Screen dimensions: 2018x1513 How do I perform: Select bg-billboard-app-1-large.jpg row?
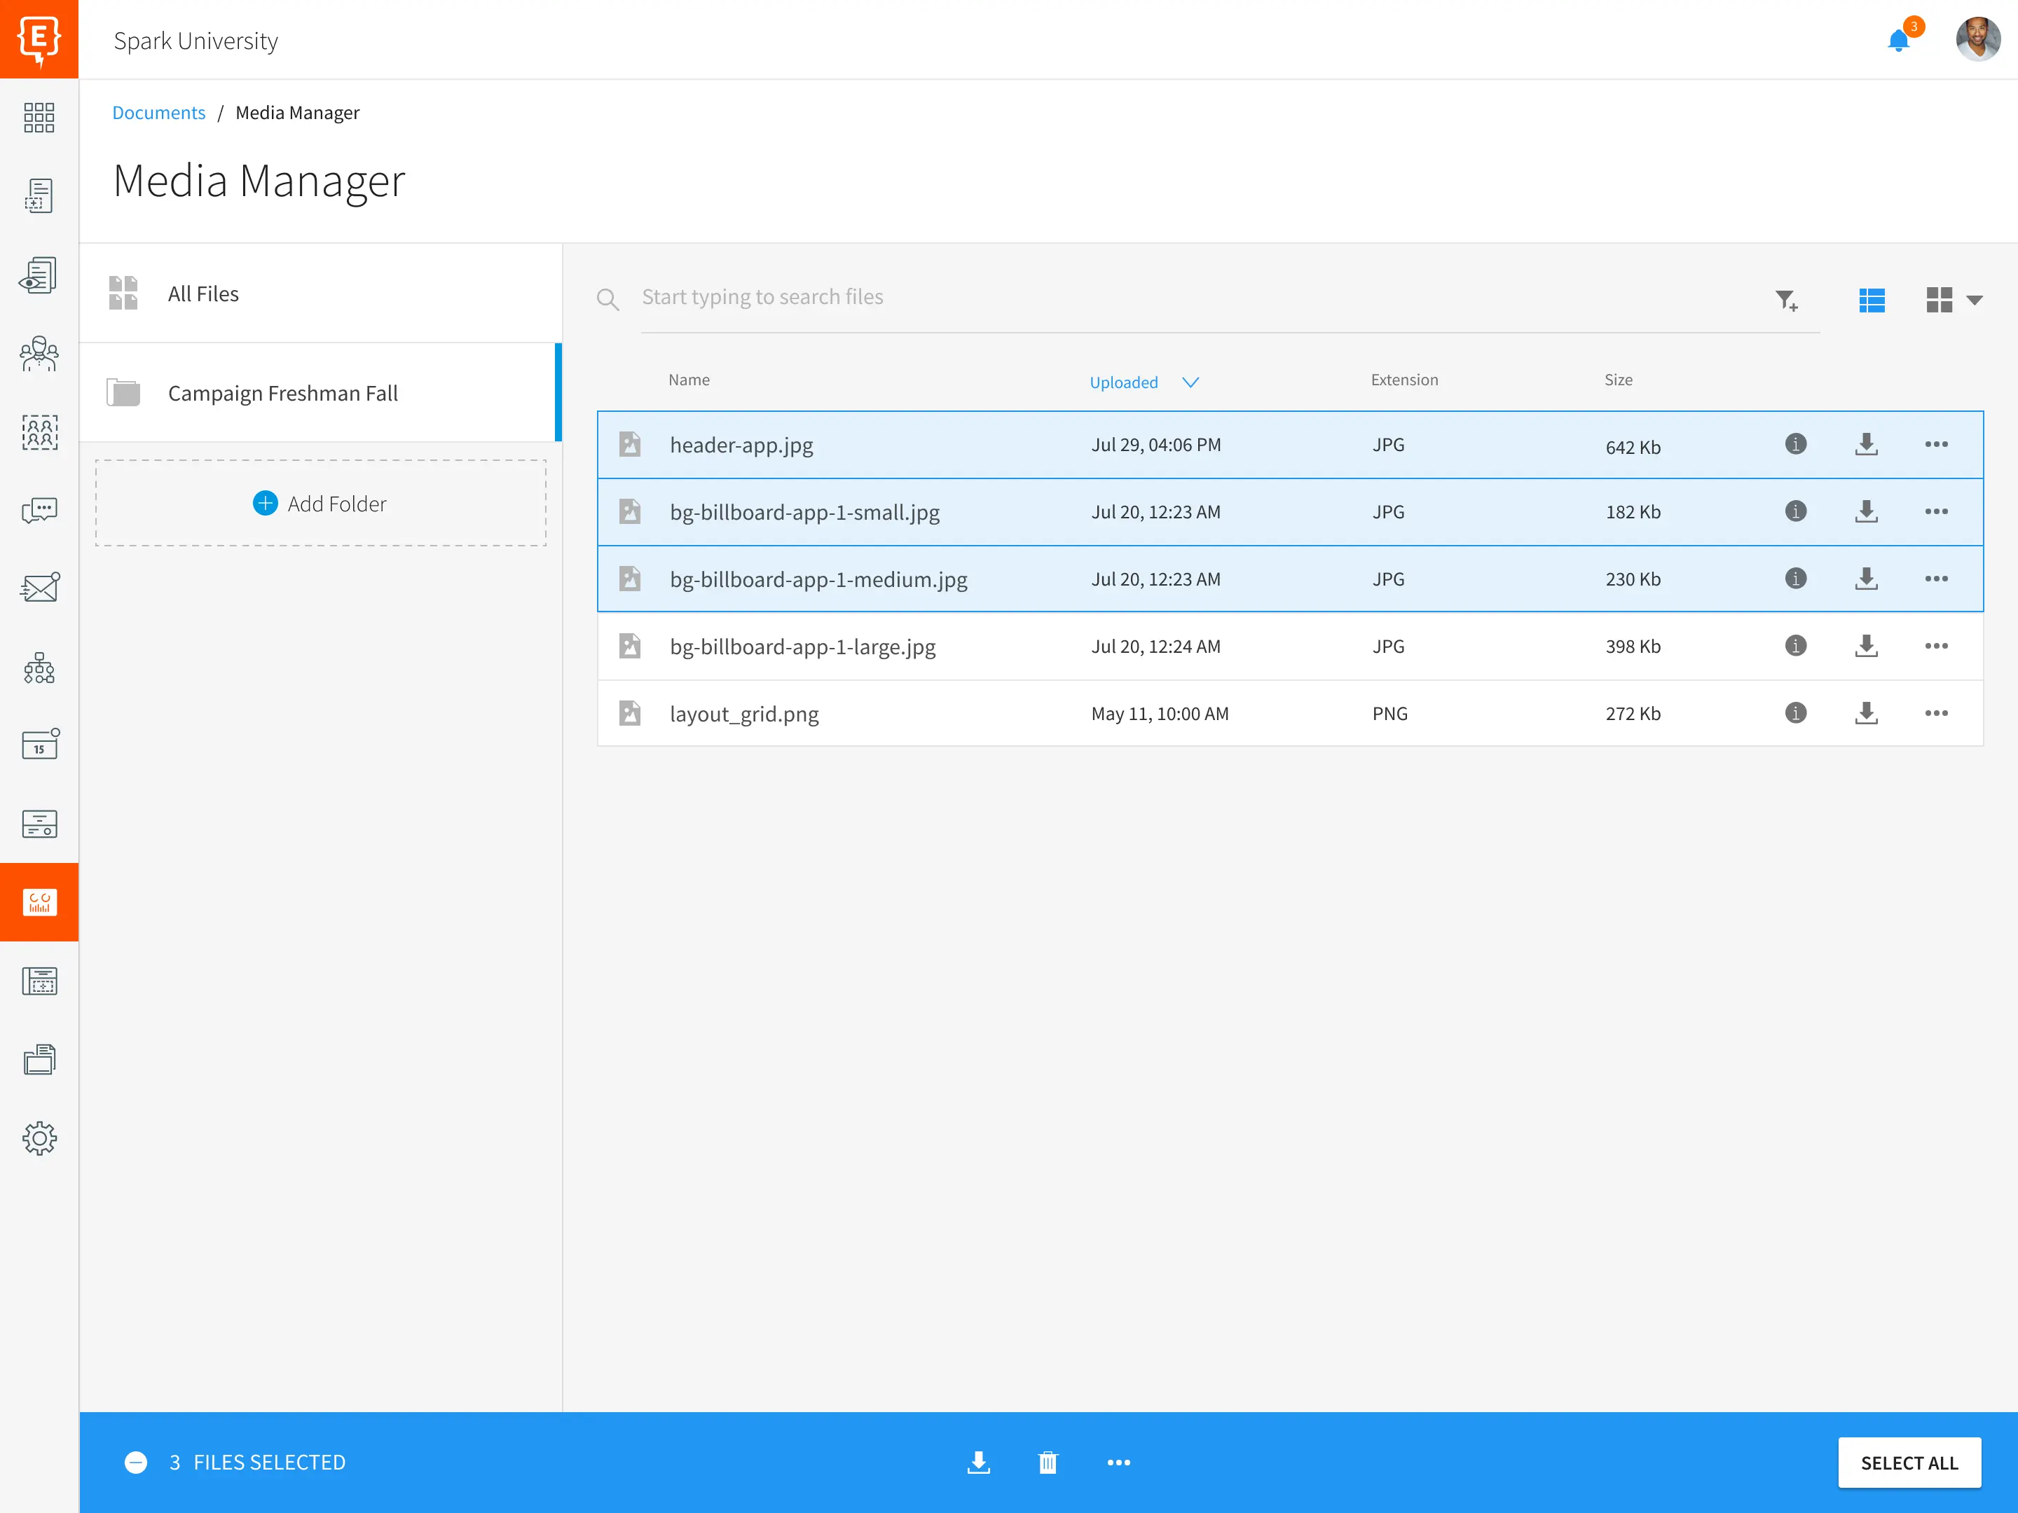(1290, 646)
